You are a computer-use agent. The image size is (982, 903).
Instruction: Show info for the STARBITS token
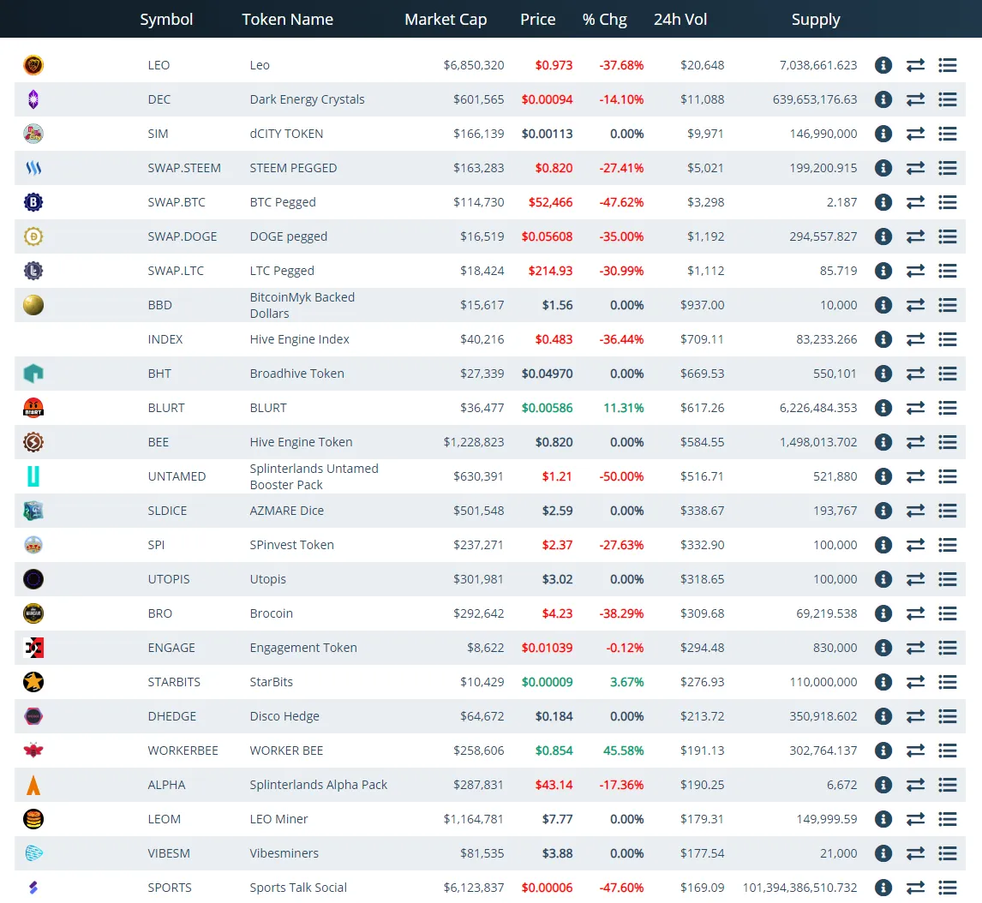pos(883,682)
